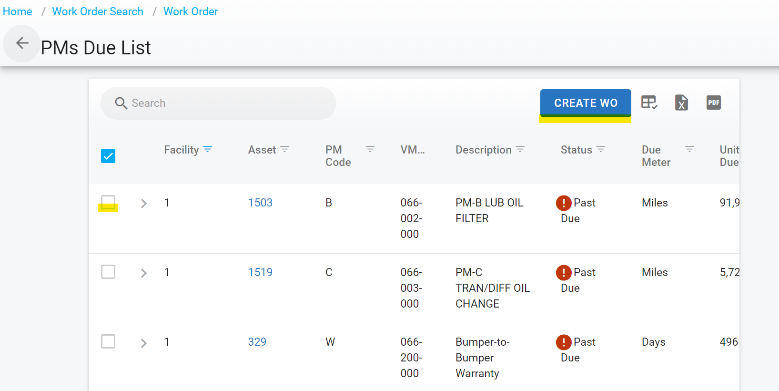
Task: Open the column chooser icon
Action: 649,103
